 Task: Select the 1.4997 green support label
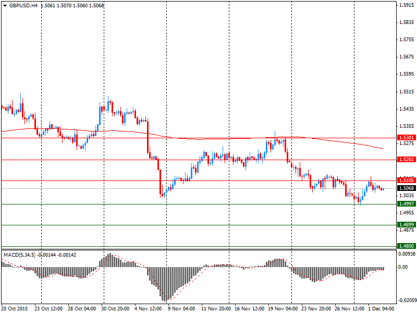pyautogui.click(x=406, y=204)
